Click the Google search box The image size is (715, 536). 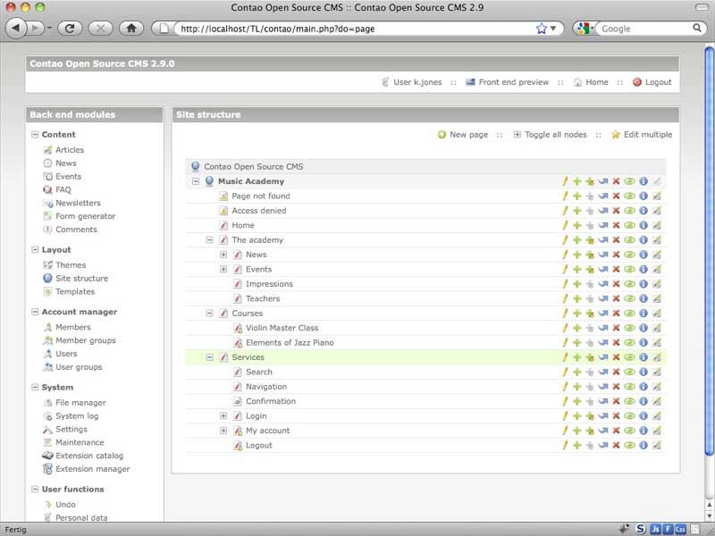point(645,29)
